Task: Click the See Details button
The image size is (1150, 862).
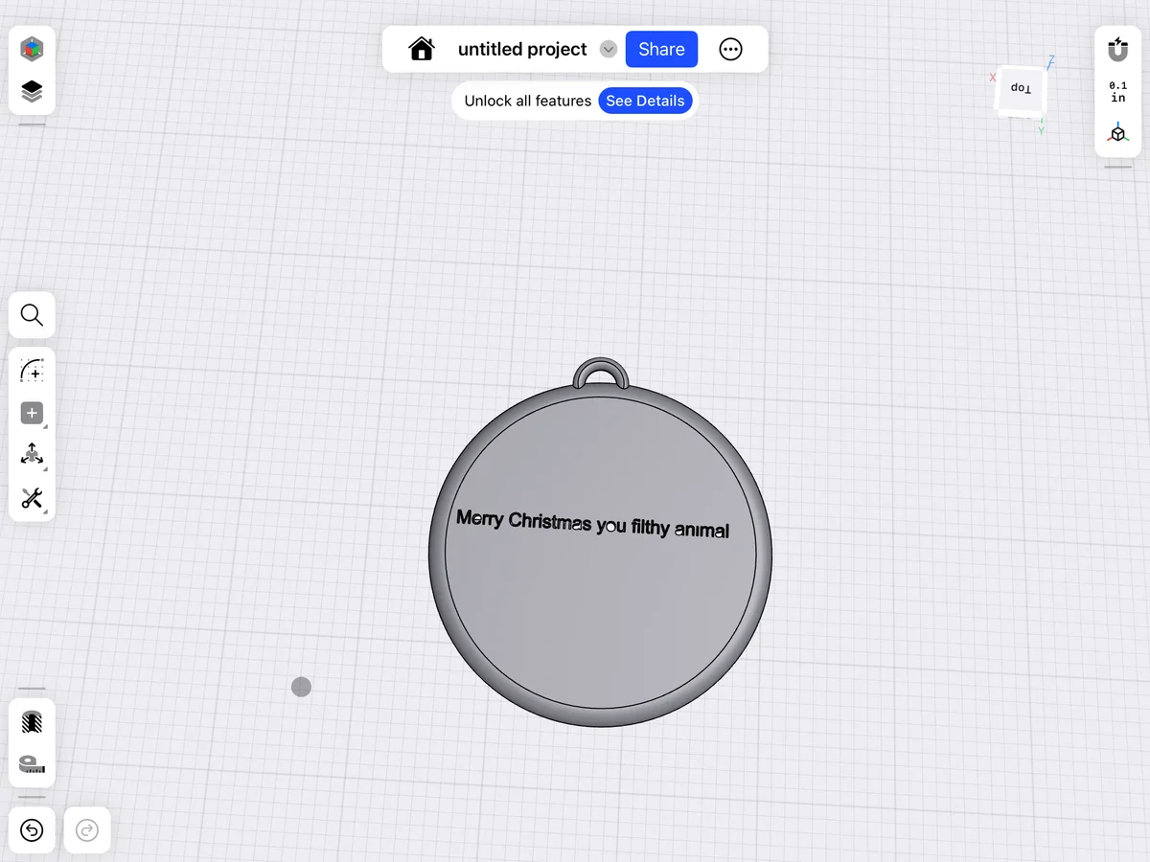Action: coord(645,101)
